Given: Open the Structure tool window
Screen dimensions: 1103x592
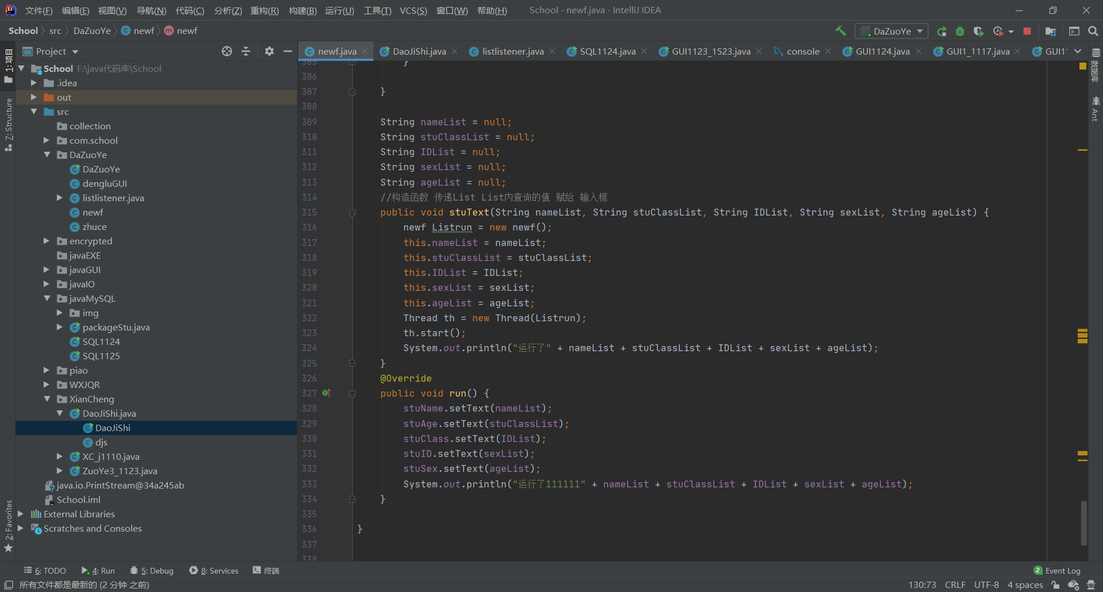Looking at the screenshot, I should (8, 124).
